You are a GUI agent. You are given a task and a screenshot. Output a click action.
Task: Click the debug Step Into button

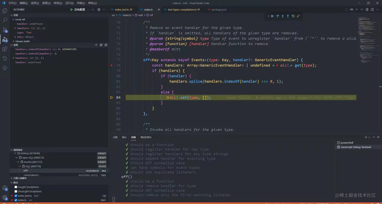click(x=283, y=16)
